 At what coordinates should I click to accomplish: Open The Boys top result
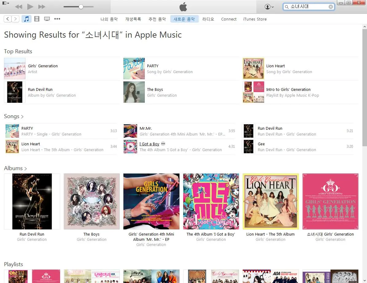[181, 92]
